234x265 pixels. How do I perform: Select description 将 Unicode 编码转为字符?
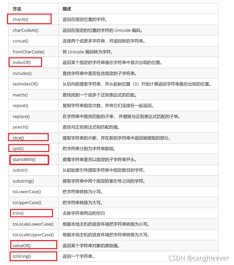(x=87, y=52)
